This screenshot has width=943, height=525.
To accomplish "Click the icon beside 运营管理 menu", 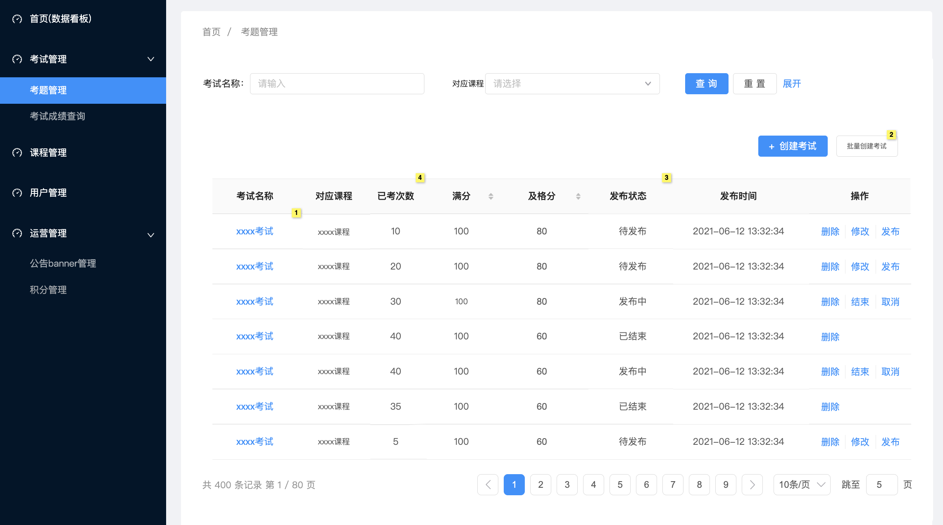I will coord(17,233).
